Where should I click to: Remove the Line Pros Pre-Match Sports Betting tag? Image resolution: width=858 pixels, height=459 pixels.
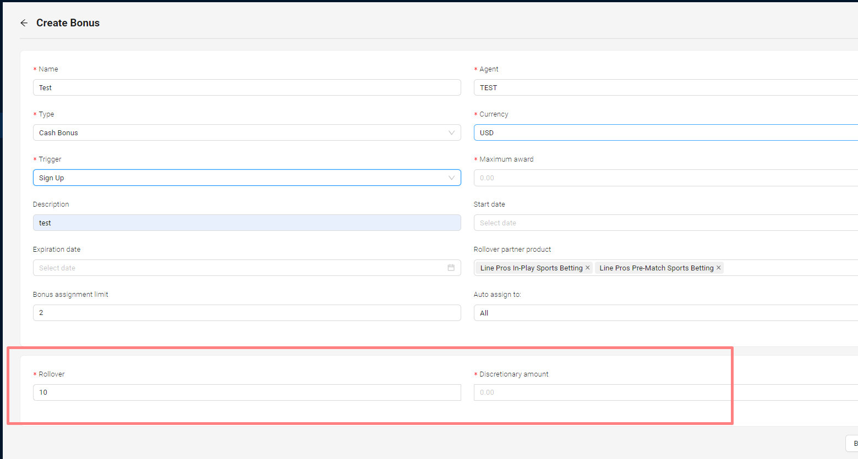tap(718, 268)
